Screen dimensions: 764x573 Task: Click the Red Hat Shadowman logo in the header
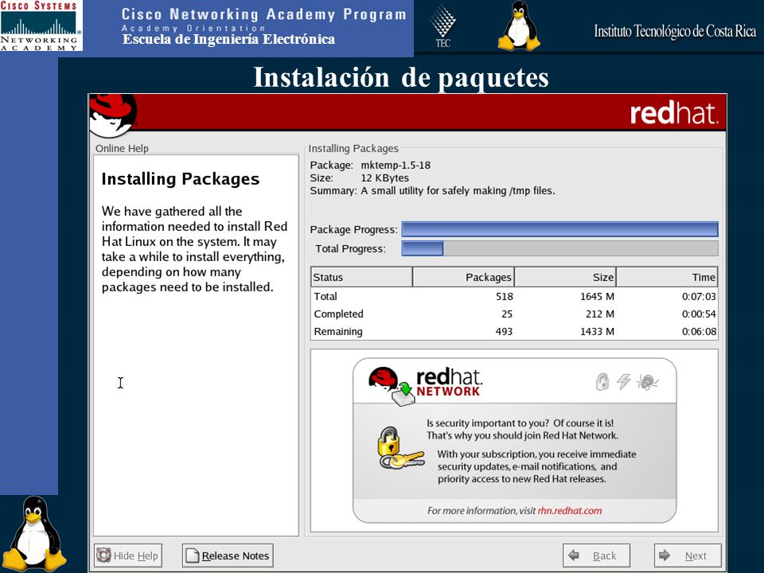coord(112,115)
